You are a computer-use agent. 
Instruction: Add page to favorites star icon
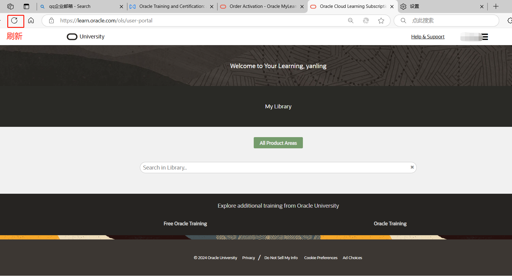[381, 21]
